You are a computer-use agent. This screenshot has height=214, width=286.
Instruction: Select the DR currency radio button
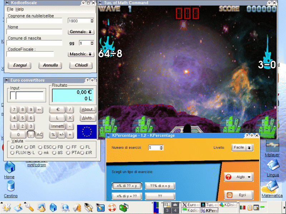(26, 147)
